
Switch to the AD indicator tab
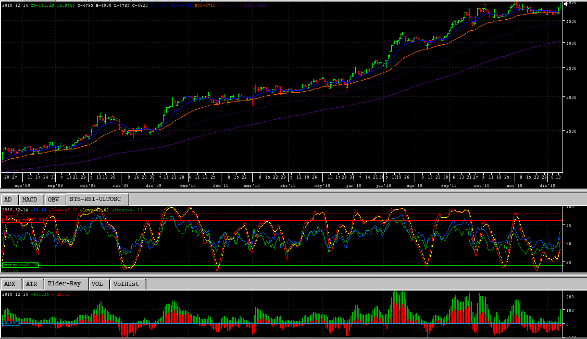point(8,199)
